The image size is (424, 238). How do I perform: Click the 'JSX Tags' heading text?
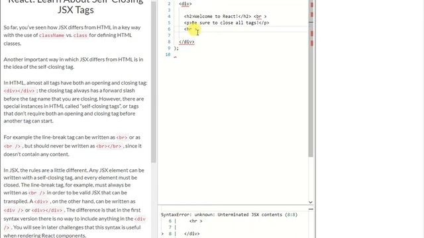click(x=76, y=10)
